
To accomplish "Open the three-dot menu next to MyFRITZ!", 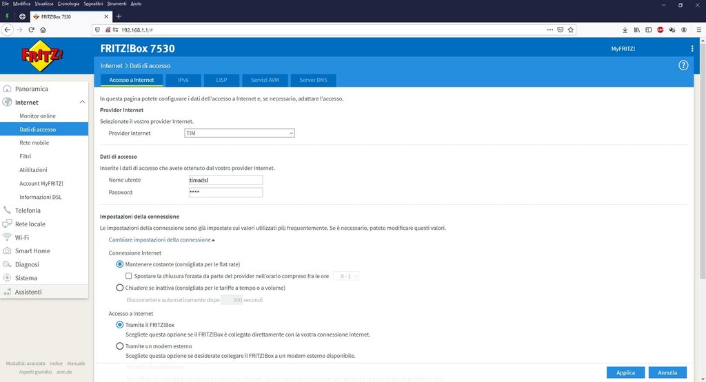I will coord(692,49).
